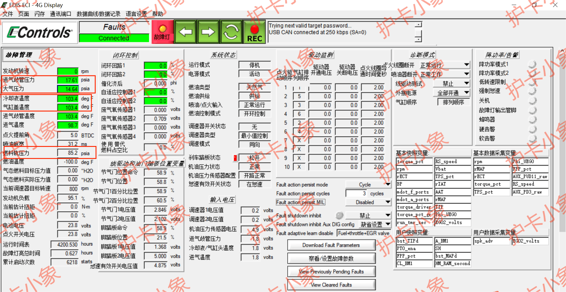Click the green right arrow navigation icon
The height and width of the screenshot is (292, 566).
coord(208,31)
